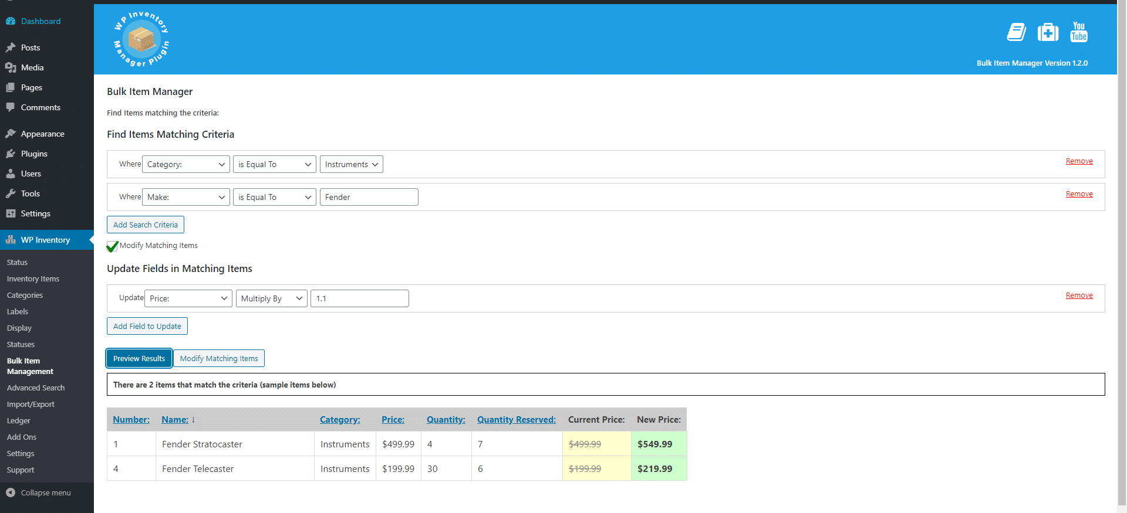Sort table by Number column
1127x513 pixels.
[x=131, y=420]
